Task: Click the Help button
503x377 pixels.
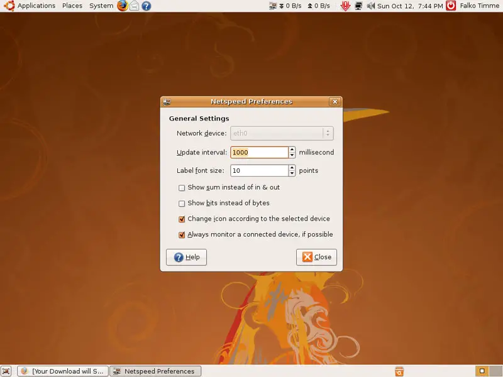Action: [186, 257]
